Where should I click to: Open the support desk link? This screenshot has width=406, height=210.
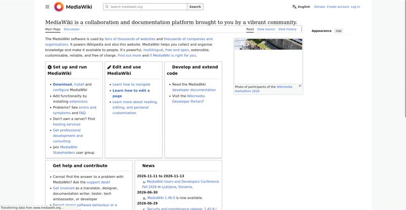click(98, 182)
